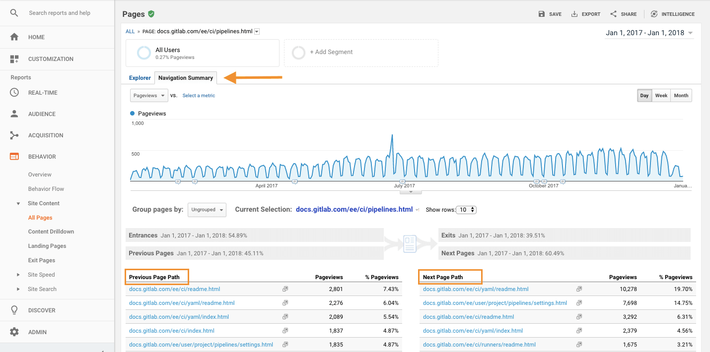This screenshot has height=352, width=710.
Task: Open the Show rows count selector
Action: pyautogui.click(x=466, y=210)
